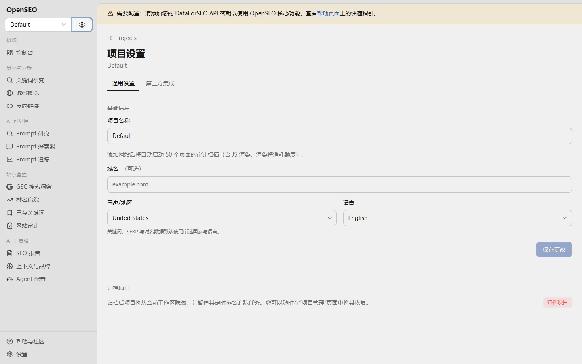Click the Agent 配置 robot icon
Viewport: 582px width, 364px height.
(x=10, y=279)
